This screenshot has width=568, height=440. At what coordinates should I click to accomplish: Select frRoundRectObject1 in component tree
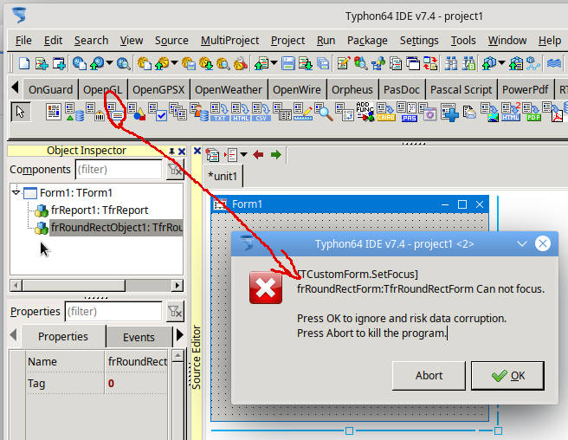[x=117, y=228]
